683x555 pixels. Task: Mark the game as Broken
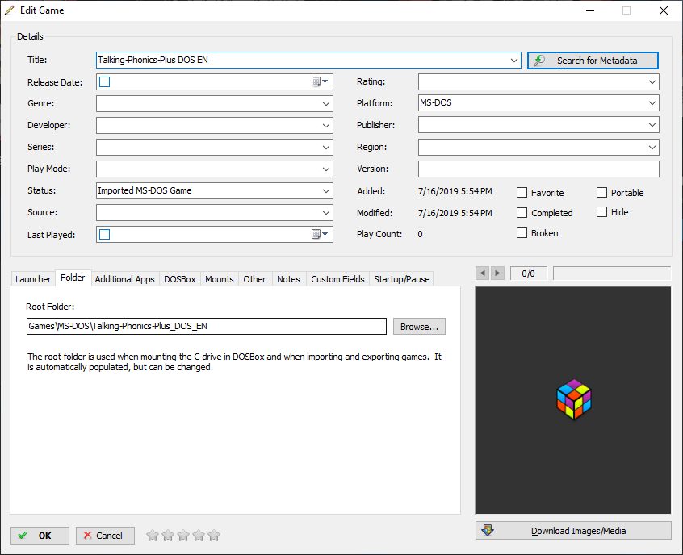522,233
